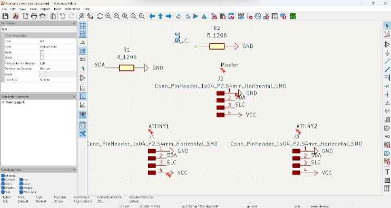Zoom to fit the page
This screenshot has width=391, height=208.
coord(125,16)
